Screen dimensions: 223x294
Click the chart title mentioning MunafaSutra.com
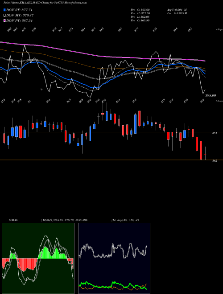[45, 3]
